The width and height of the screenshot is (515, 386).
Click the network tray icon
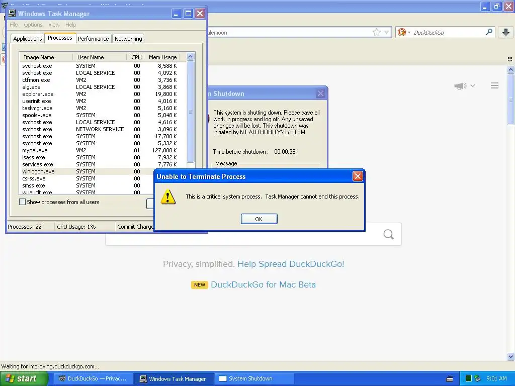(x=478, y=378)
